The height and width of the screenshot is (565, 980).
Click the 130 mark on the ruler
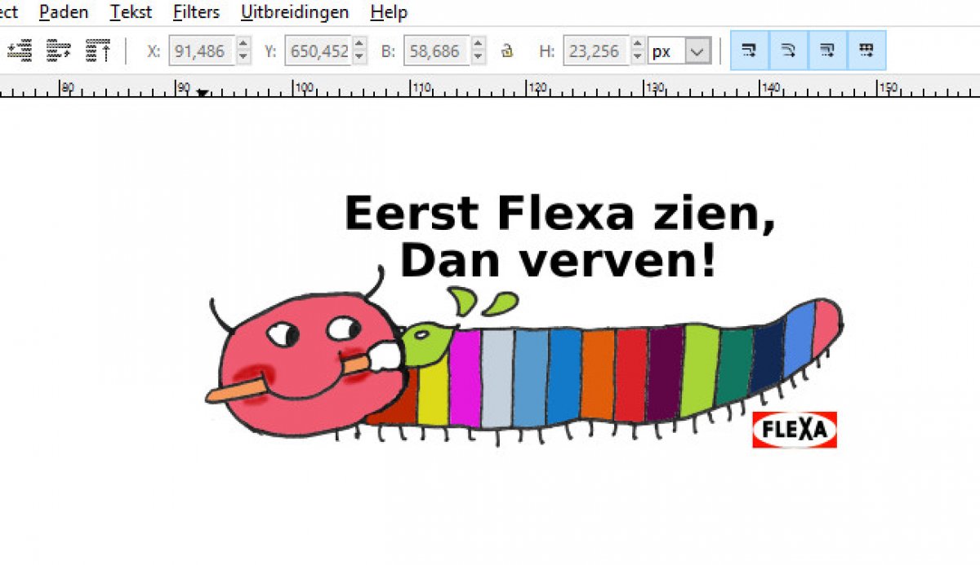(x=653, y=86)
